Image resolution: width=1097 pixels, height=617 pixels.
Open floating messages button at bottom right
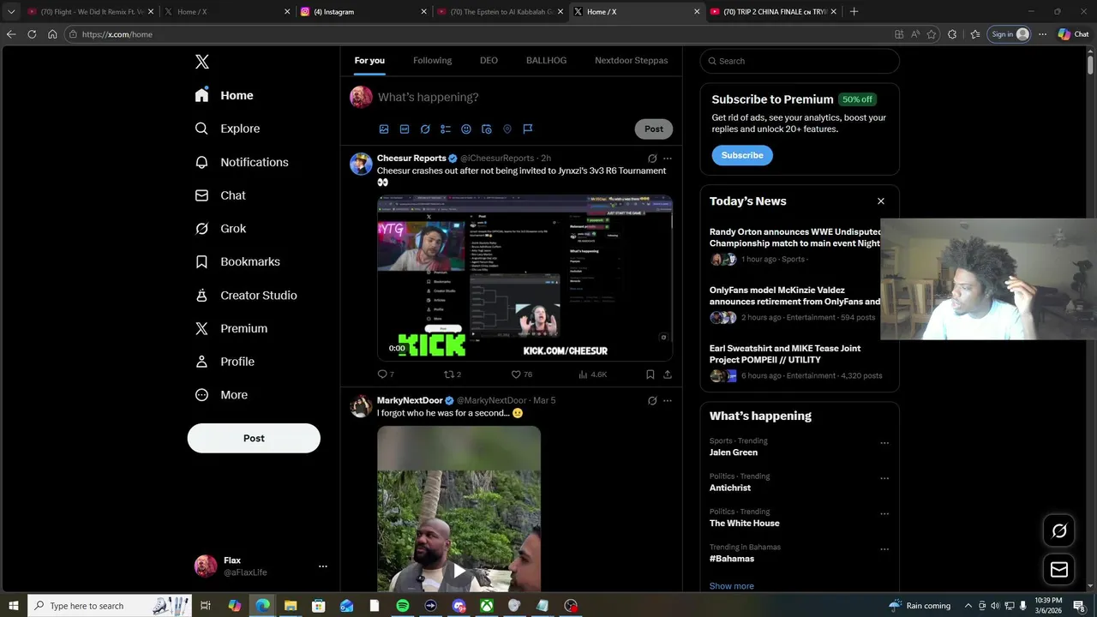click(1059, 569)
